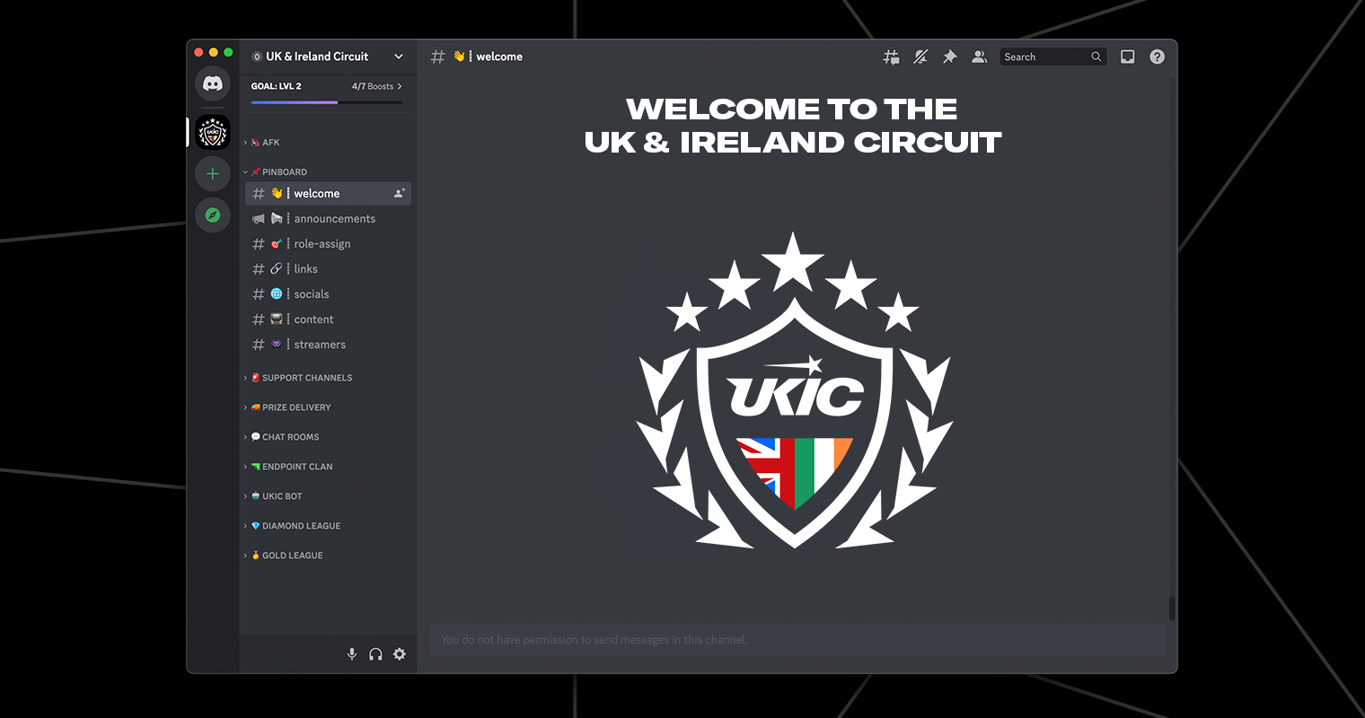The image size is (1365, 718).
Task: Open the role-assign channel
Action: click(328, 244)
